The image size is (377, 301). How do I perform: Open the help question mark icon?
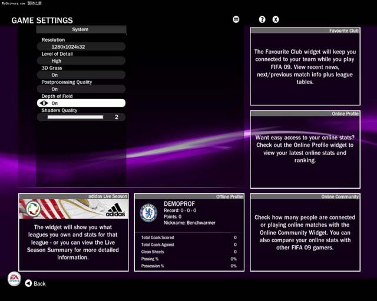coord(262,19)
